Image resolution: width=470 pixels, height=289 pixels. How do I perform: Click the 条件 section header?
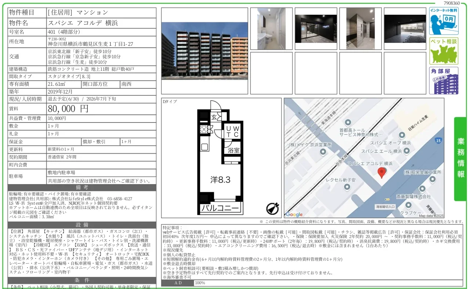click(x=82, y=280)
